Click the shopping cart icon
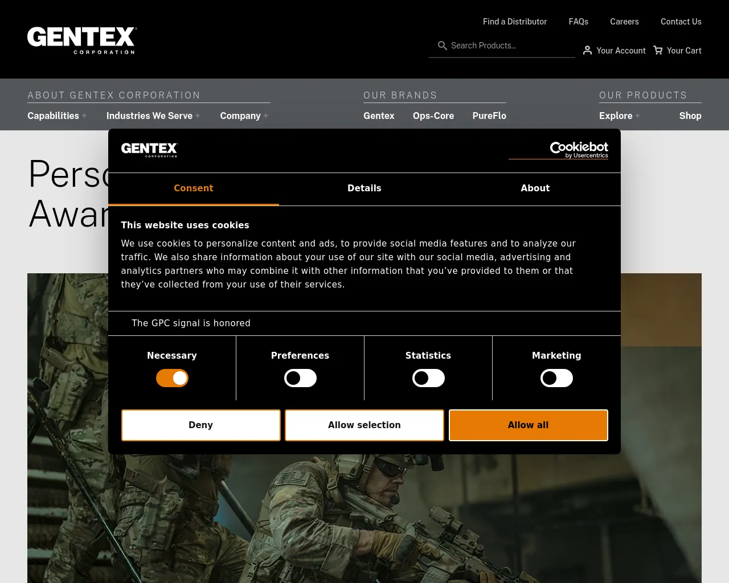The height and width of the screenshot is (583, 729). 658,50
